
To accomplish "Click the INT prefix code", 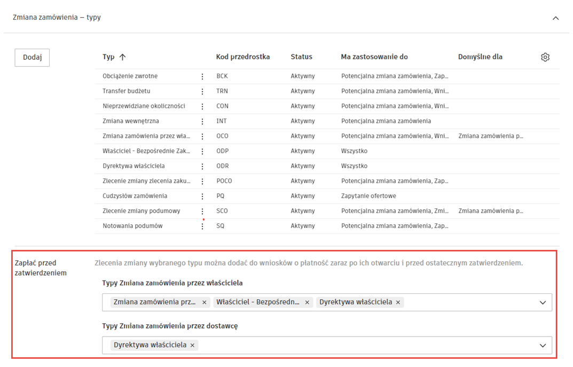I will click(x=222, y=121).
